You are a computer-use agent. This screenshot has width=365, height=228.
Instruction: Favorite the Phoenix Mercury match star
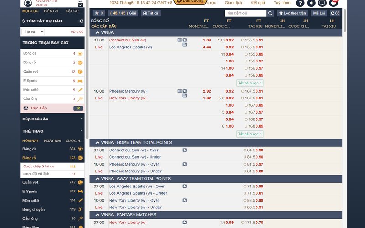coord(184,91)
